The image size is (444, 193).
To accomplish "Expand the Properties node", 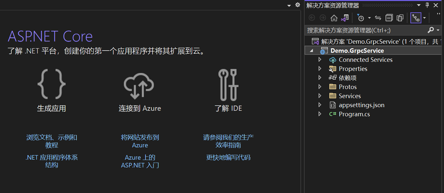I will (x=320, y=69).
